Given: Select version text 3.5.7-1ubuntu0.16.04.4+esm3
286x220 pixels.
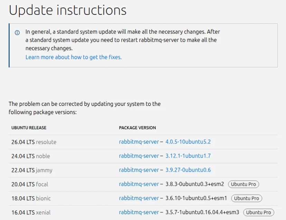Looking at the screenshot, I should click(202, 212).
